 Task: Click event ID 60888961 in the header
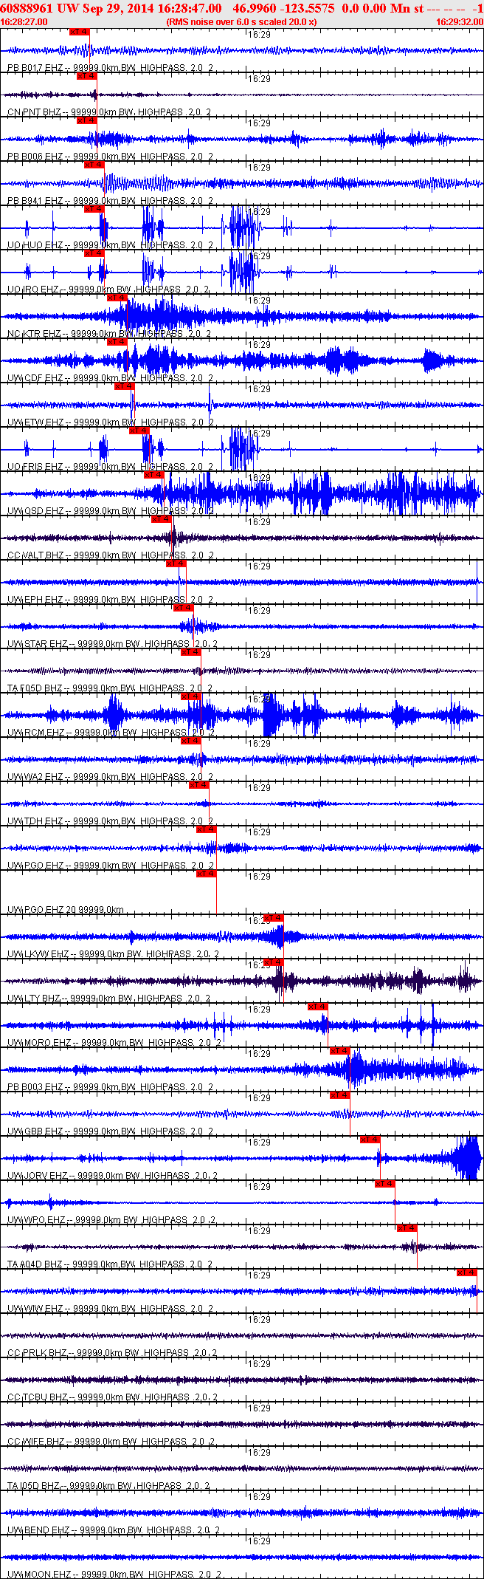click(26, 8)
